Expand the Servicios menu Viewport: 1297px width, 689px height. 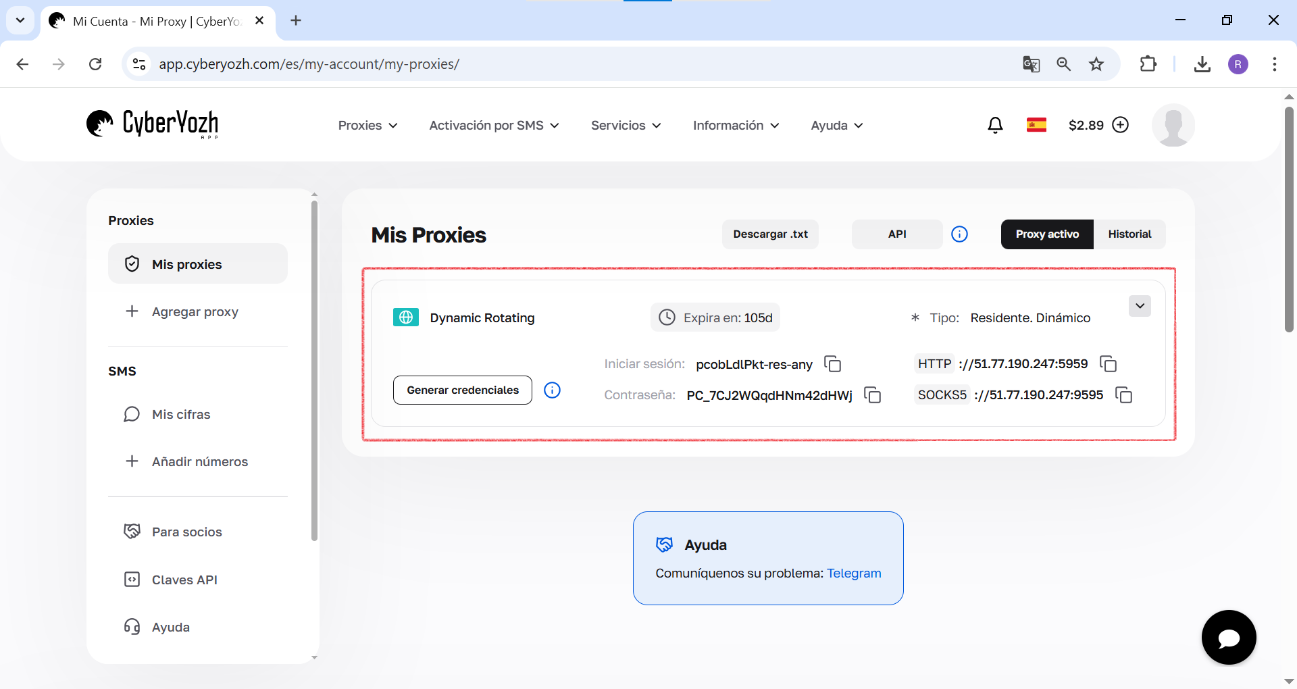pyautogui.click(x=626, y=126)
